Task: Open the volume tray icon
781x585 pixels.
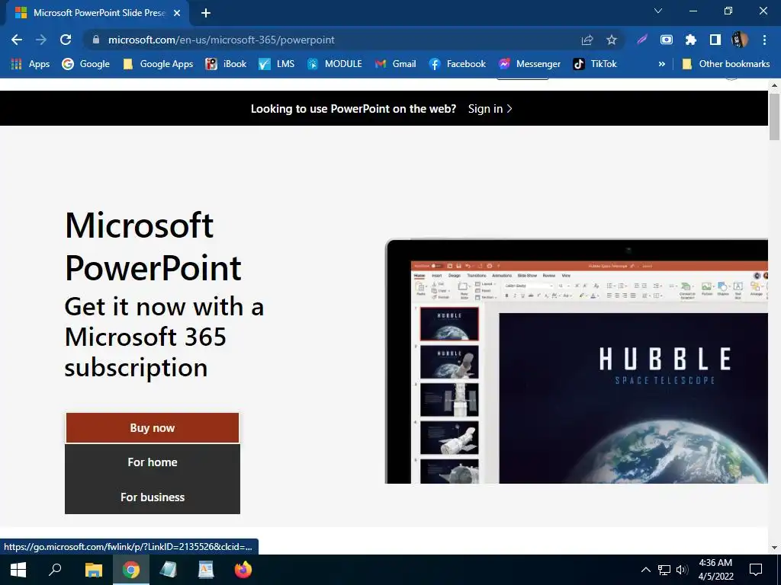Action: pyautogui.click(x=682, y=570)
